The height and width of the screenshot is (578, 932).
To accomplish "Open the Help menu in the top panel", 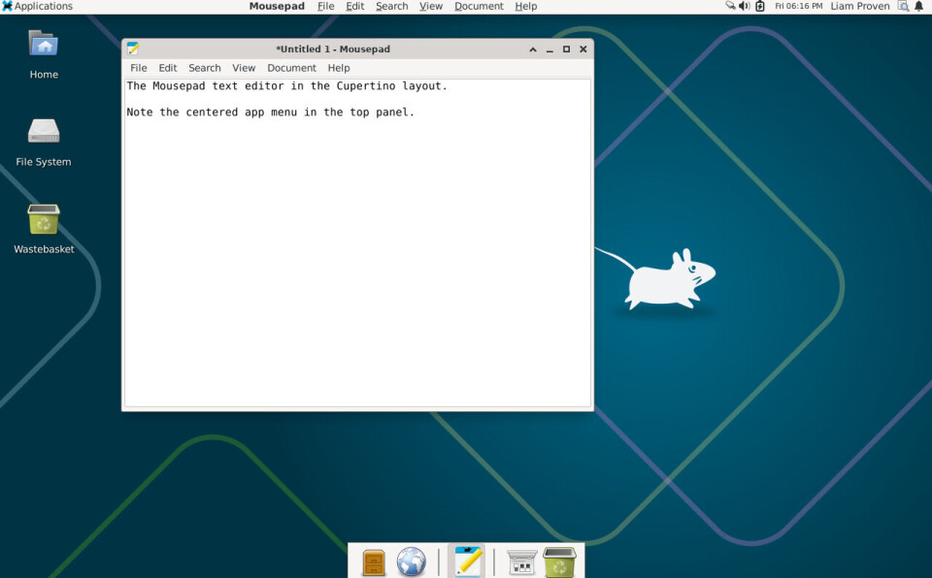I will pyautogui.click(x=526, y=6).
